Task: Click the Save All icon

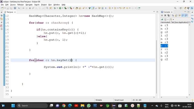Action: [11, 8]
